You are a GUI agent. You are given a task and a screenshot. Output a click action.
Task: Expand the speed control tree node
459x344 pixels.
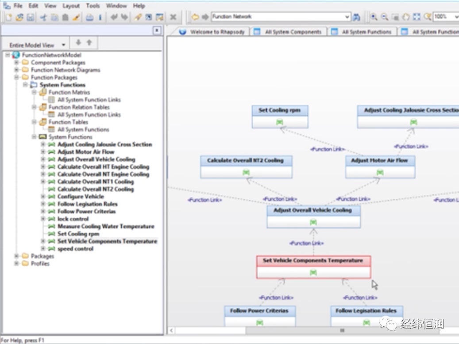click(43, 249)
